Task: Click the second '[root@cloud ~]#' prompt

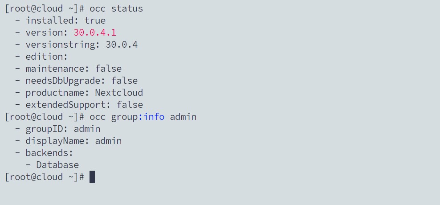Action: click(45, 117)
